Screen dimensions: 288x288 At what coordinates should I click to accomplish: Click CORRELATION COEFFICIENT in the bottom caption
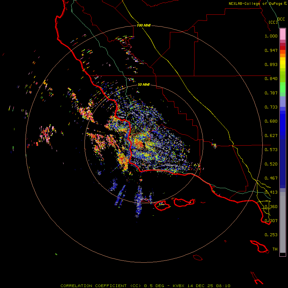[94, 286]
